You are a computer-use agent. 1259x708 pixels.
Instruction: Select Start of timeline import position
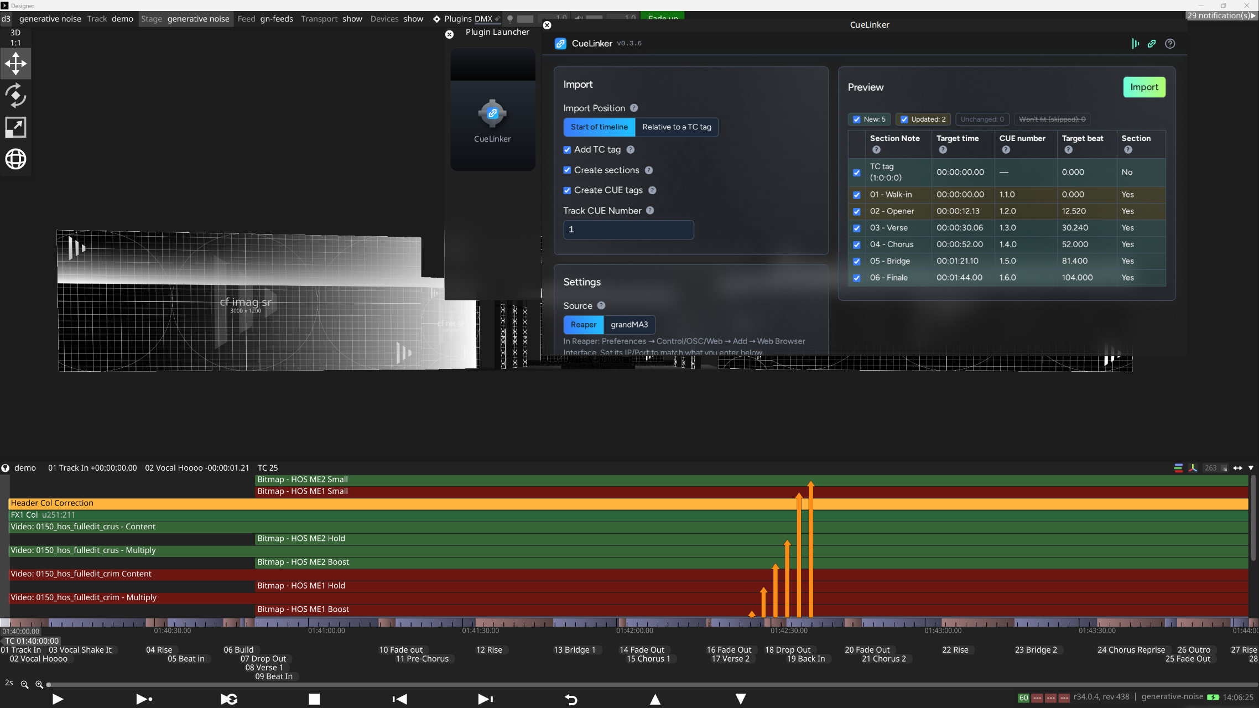pyautogui.click(x=599, y=127)
